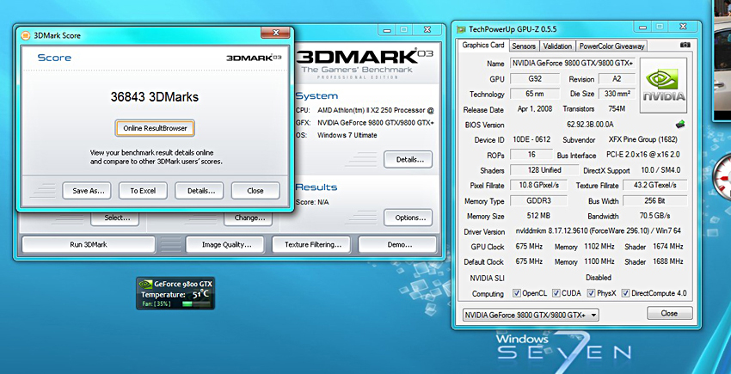This screenshot has height=374, width=731.
Task: Click the Device ID value 10DE - 0612
Action: coord(533,139)
